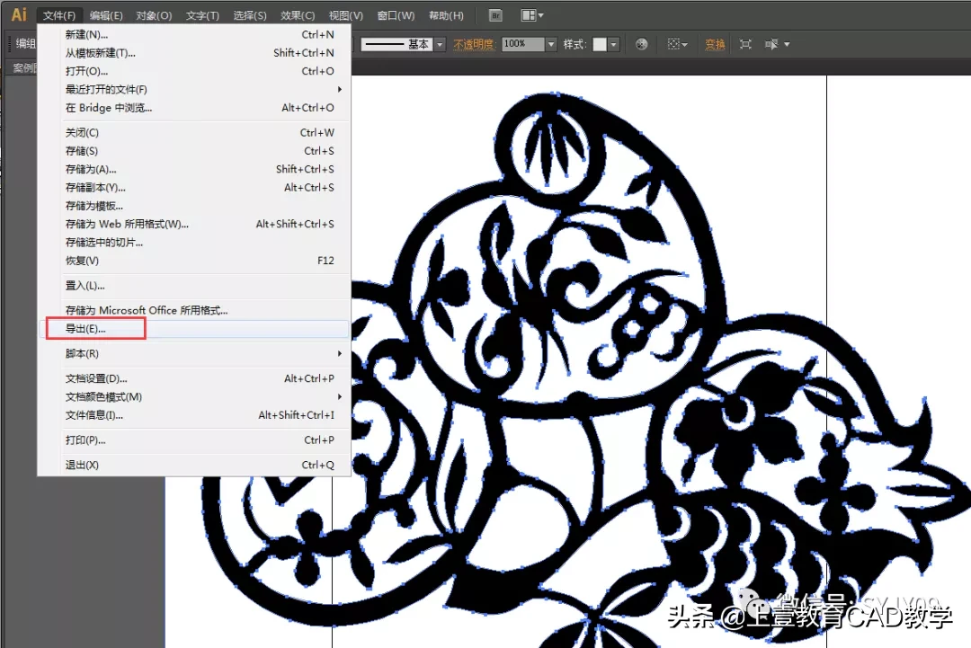Select 导出(E)... menu entry
This screenshot has width=971, height=648.
click(x=194, y=329)
